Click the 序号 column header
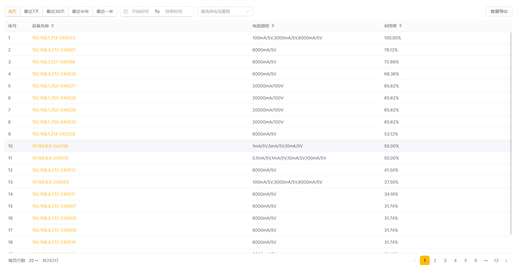The image size is (513, 265). coord(12,26)
